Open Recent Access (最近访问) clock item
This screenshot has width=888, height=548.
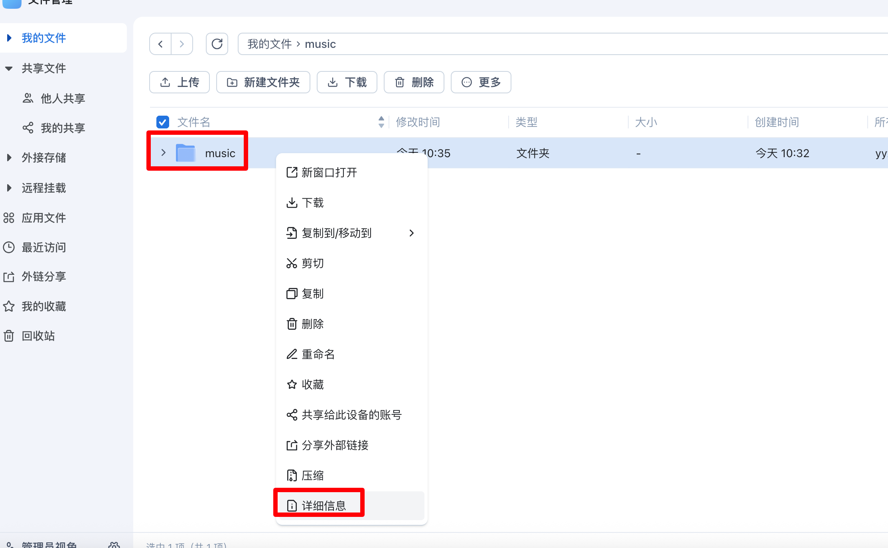click(x=43, y=247)
